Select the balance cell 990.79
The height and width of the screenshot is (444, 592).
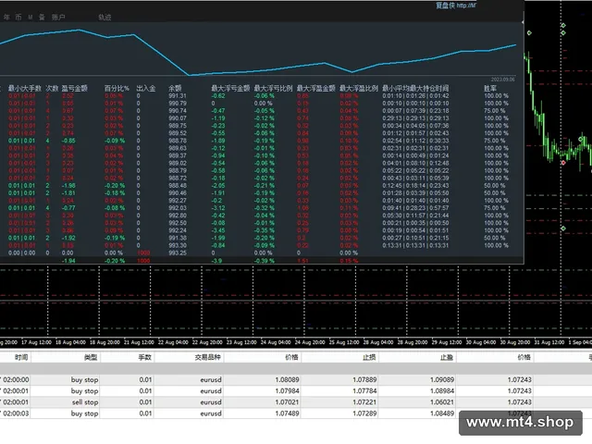pos(178,104)
